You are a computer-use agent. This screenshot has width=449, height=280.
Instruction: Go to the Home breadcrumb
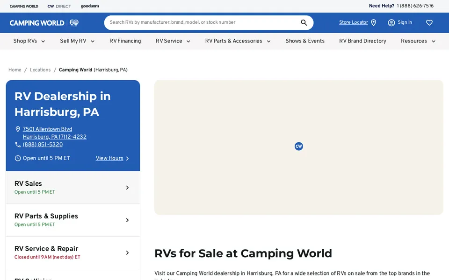click(14, 70)
